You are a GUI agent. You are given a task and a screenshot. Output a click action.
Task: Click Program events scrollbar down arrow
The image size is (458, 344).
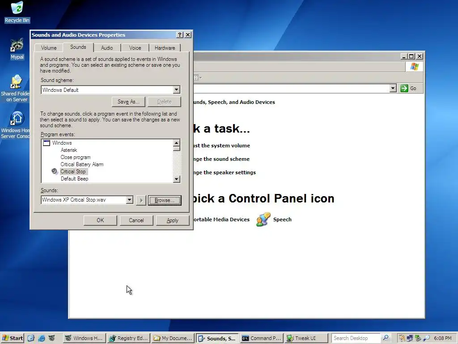point(176,179)
